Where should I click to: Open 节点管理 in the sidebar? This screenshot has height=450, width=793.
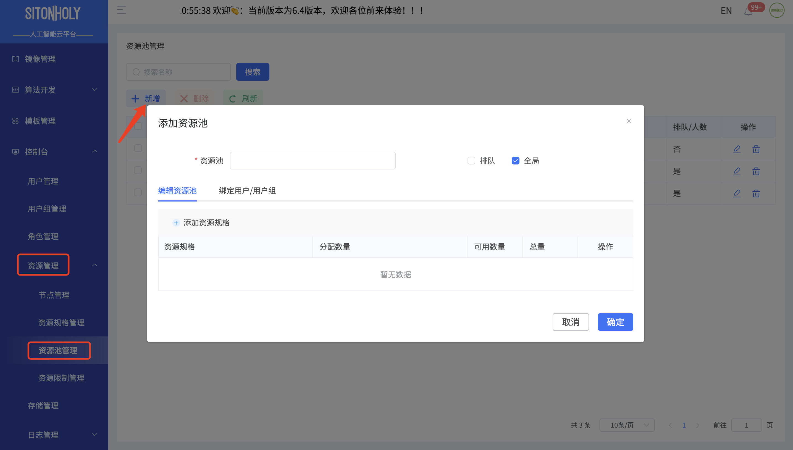pos(54,295)
